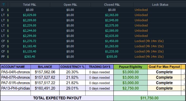Click the $2,299.00 Total P&L value
Viewport: 186px width, 101px height.
click(29, 36)
